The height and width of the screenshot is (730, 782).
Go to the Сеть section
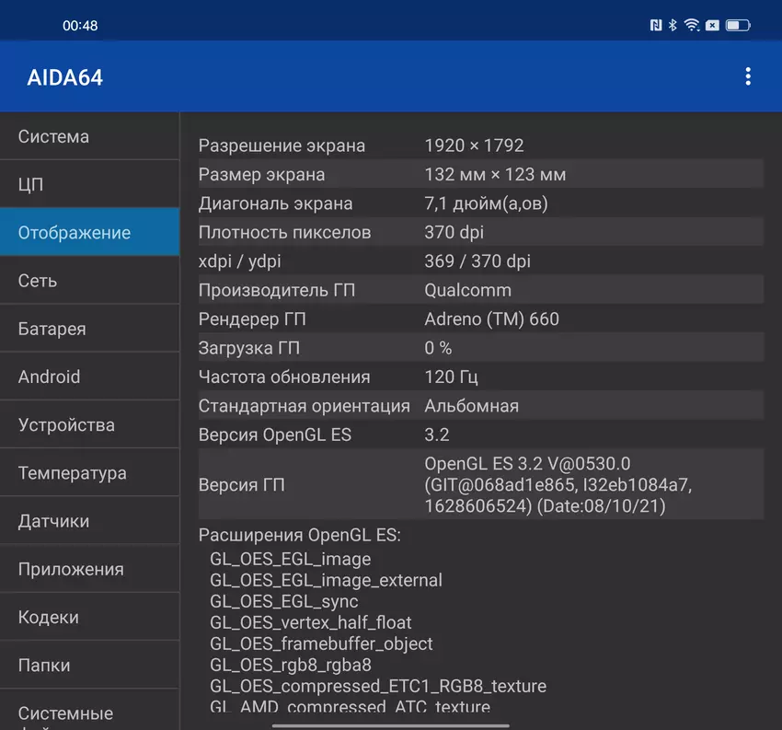click(x=89, y=281)
